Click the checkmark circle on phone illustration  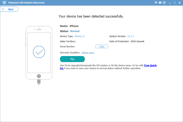click(x=39, y=52)
